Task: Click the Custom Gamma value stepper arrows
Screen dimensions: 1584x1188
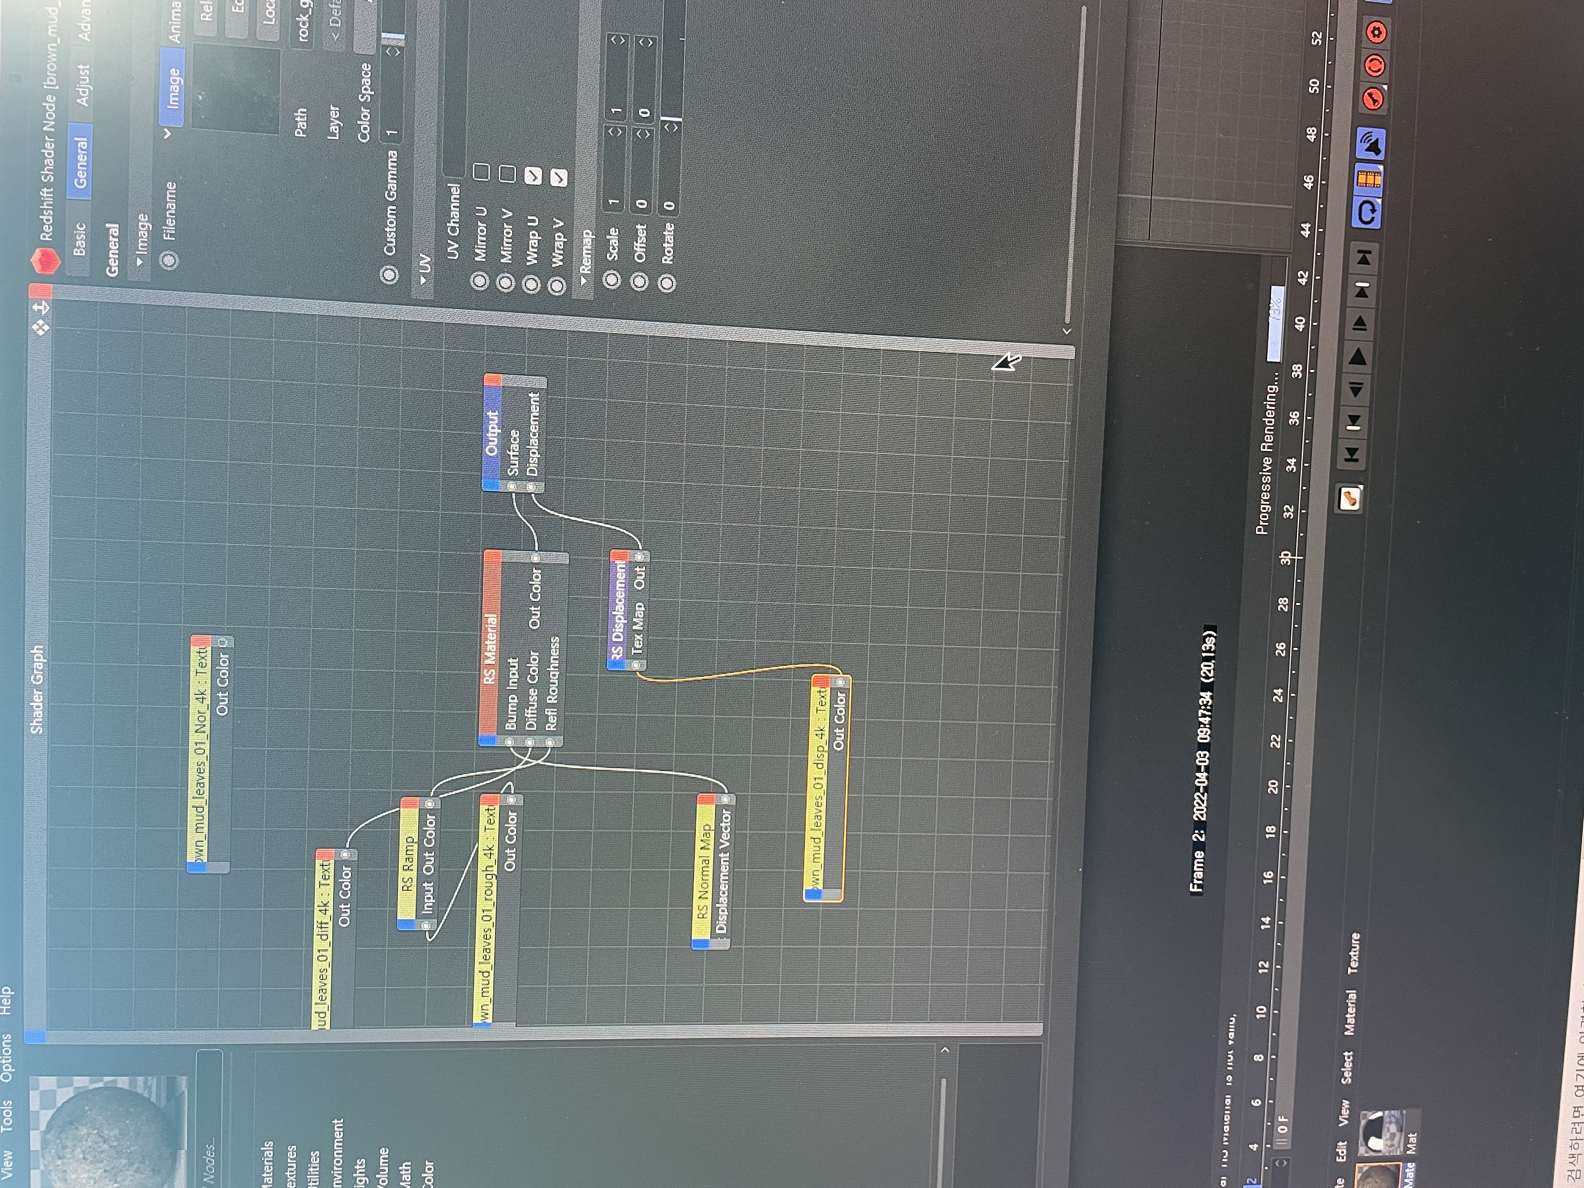Action: 392,51
